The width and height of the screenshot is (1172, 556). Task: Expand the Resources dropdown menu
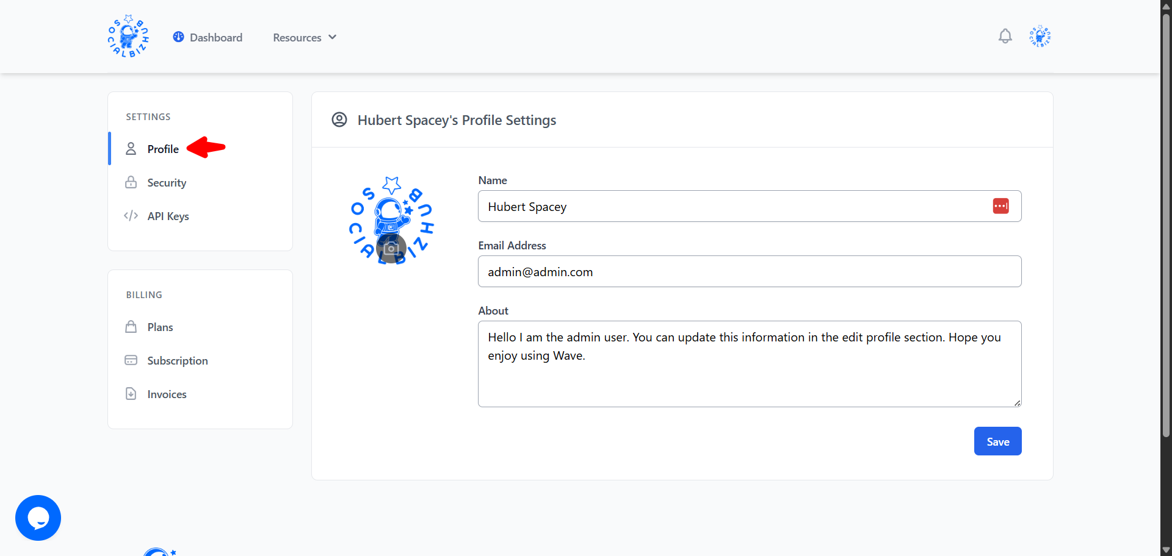pos(305,37)
